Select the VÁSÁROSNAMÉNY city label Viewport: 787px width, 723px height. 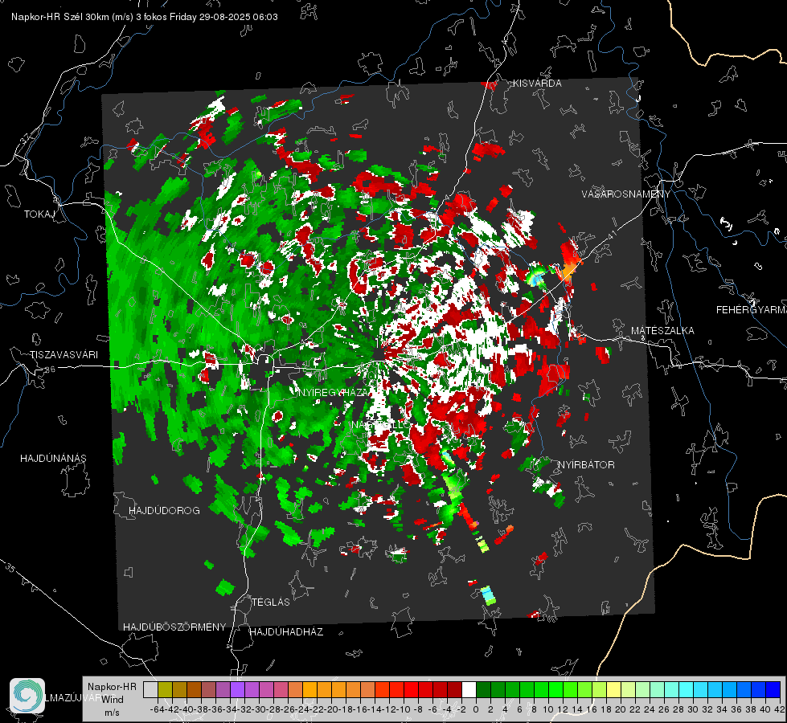tap(626, 194)
